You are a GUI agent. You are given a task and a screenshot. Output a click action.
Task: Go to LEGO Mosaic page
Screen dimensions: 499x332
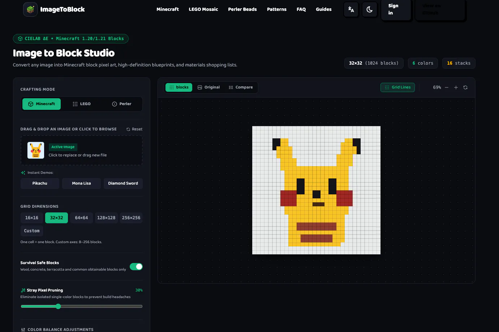click(203, 9)
